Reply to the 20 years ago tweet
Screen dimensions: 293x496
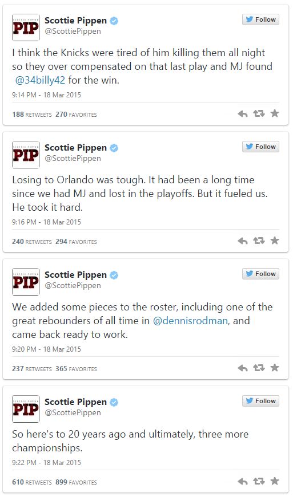(x=243, y=482)
